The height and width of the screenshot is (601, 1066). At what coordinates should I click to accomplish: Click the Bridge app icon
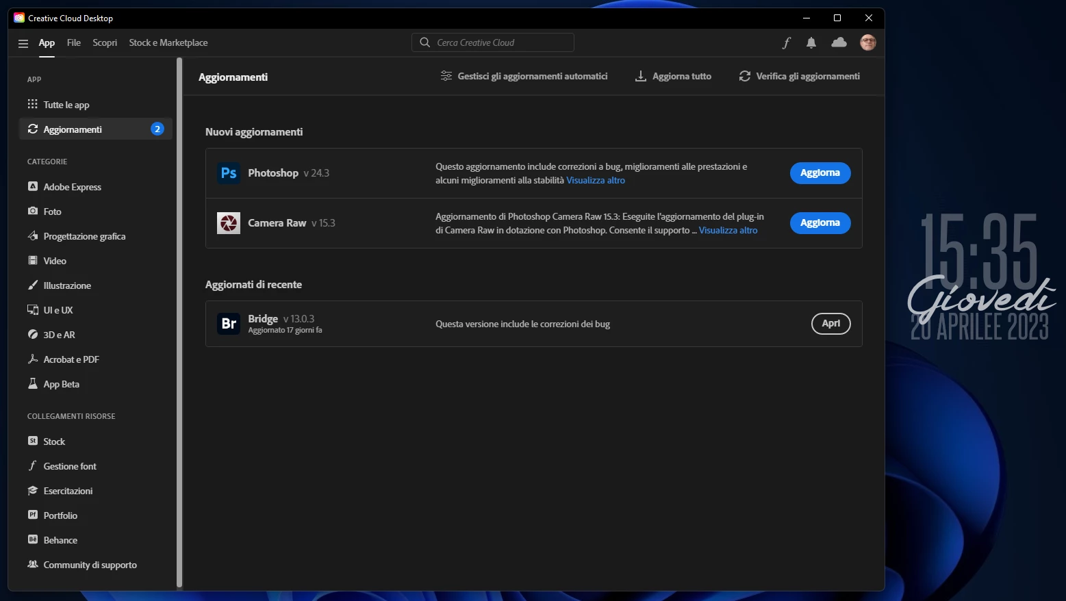229,324
